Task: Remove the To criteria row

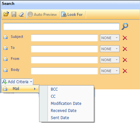Action: (125, 49)
